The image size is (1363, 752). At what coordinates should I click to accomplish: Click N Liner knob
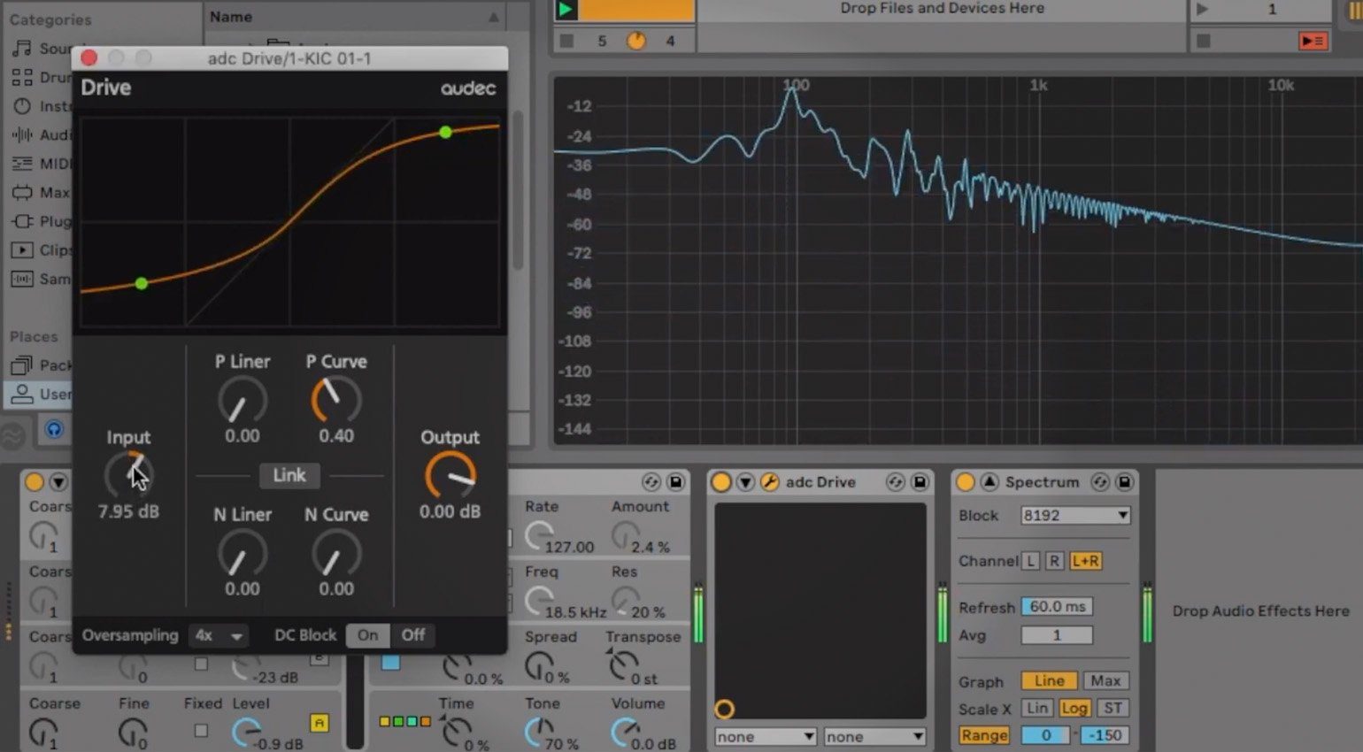point(243,554)
